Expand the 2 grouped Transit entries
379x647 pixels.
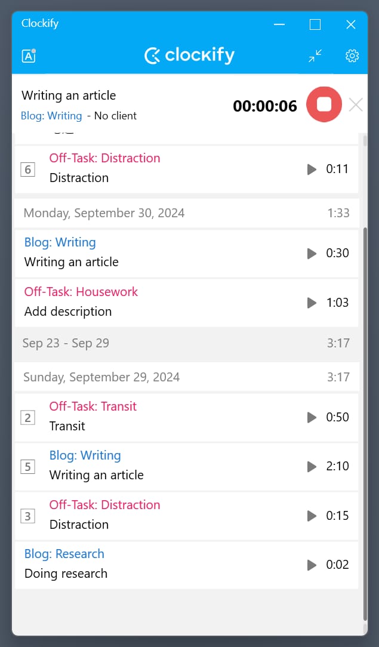coord(27,417)
